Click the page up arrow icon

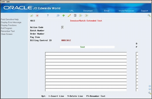[x=150, y=86]
